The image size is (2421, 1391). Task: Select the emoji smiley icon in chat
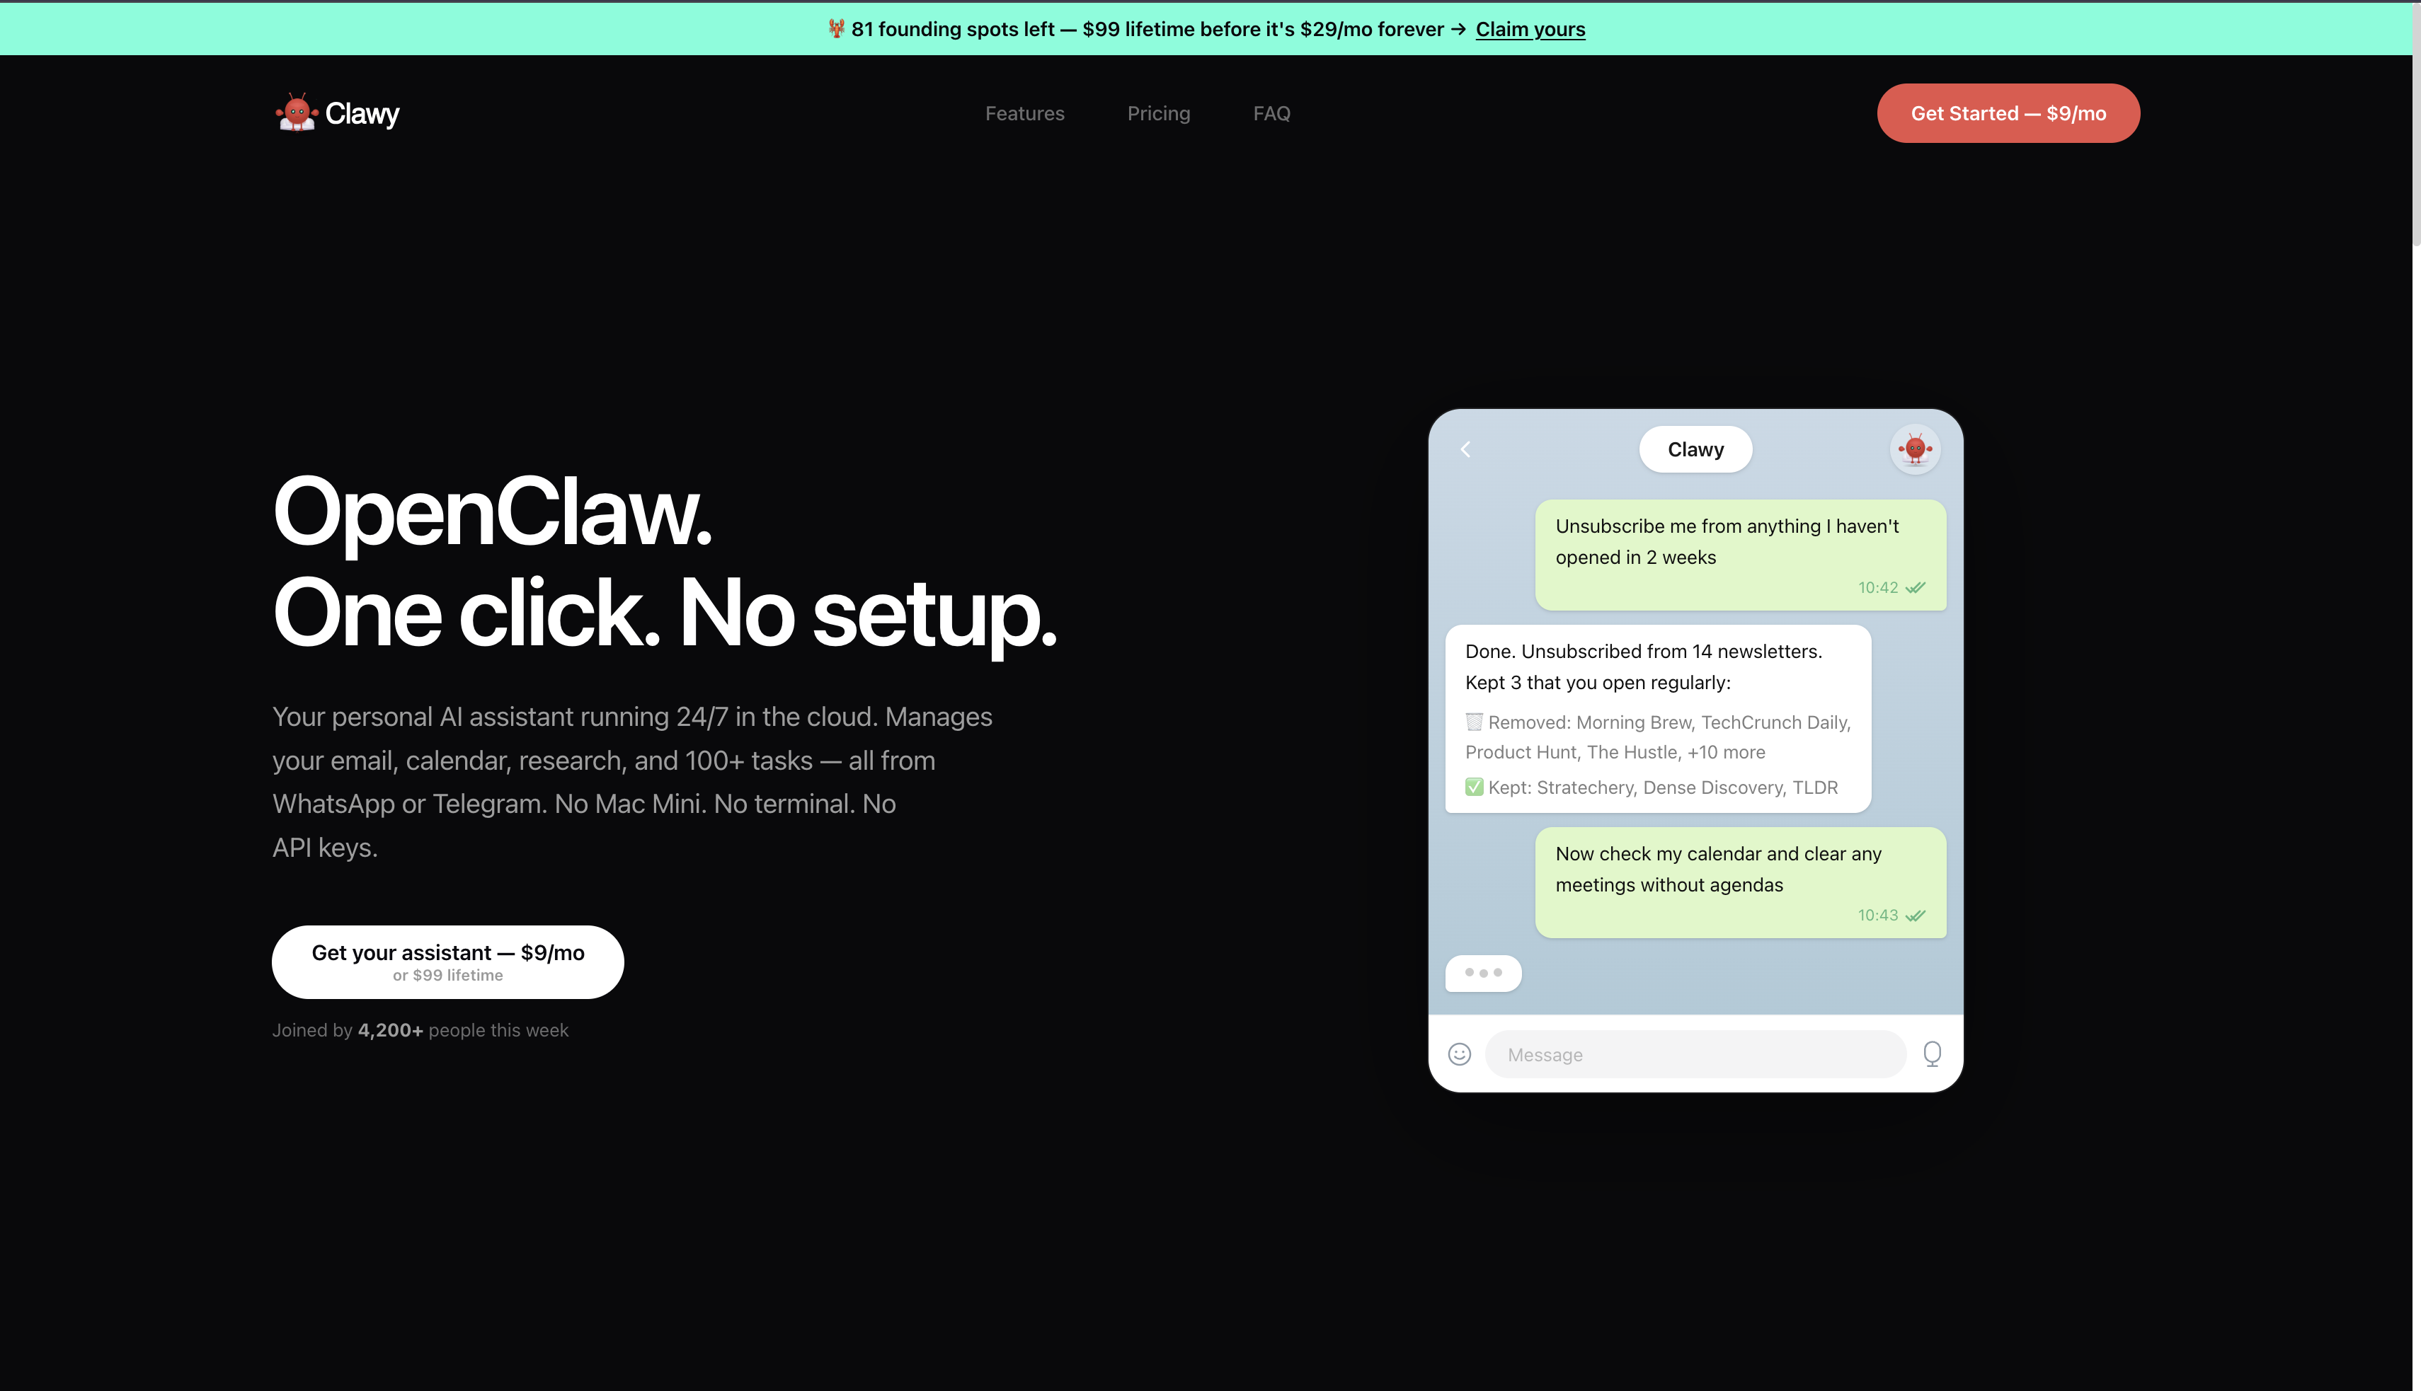[x=1460, y=1054]
